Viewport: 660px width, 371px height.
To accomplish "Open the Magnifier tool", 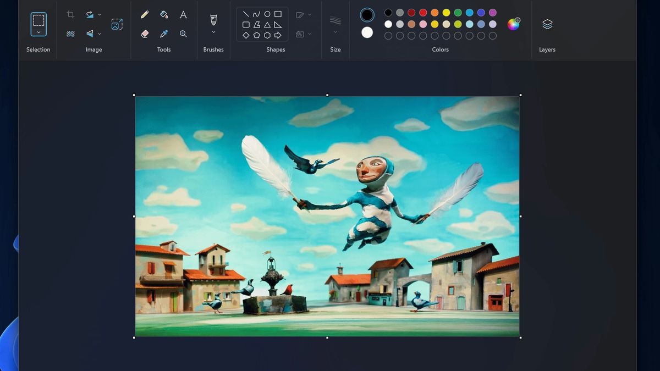I will coord(183,34).
